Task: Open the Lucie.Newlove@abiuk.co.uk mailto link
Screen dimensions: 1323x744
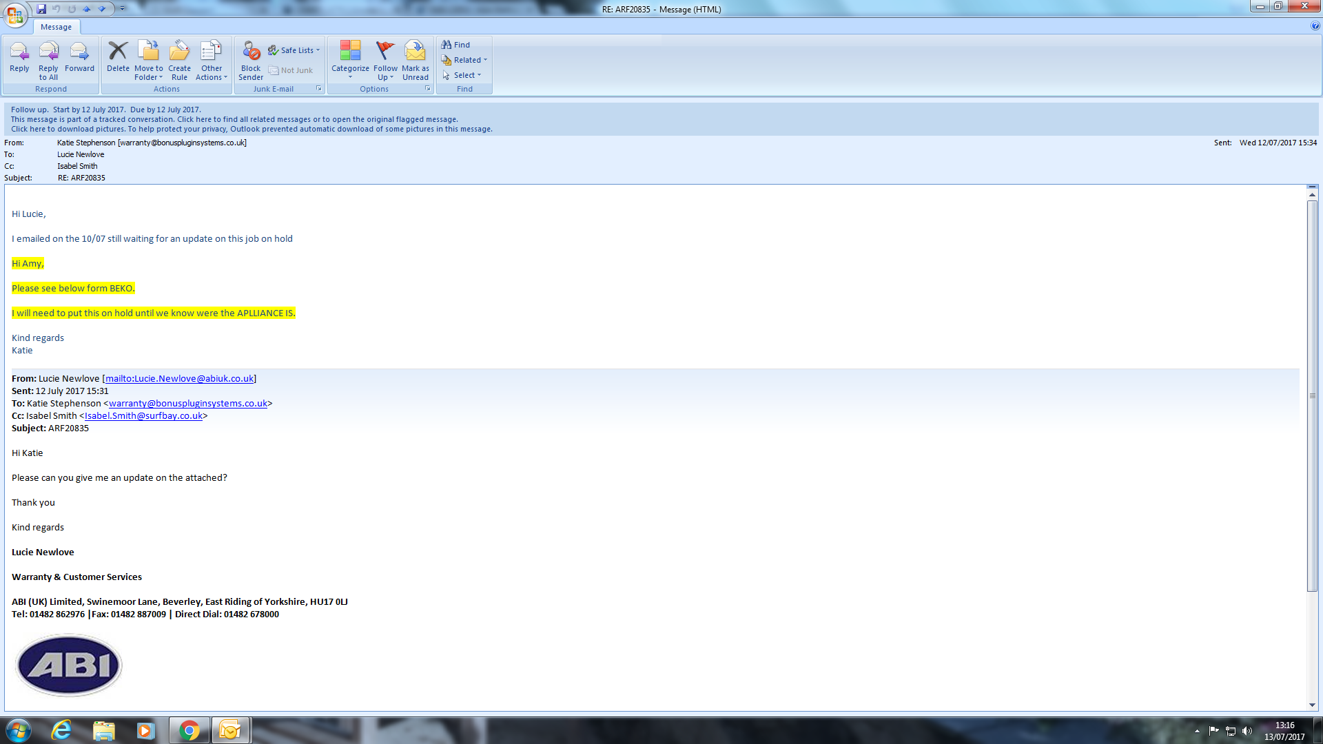Action: tap(179, 379)
